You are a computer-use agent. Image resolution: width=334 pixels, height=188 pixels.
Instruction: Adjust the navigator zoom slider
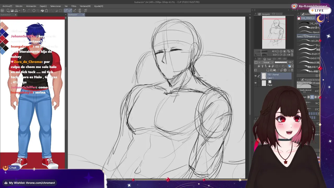click(x=261, y=51)
